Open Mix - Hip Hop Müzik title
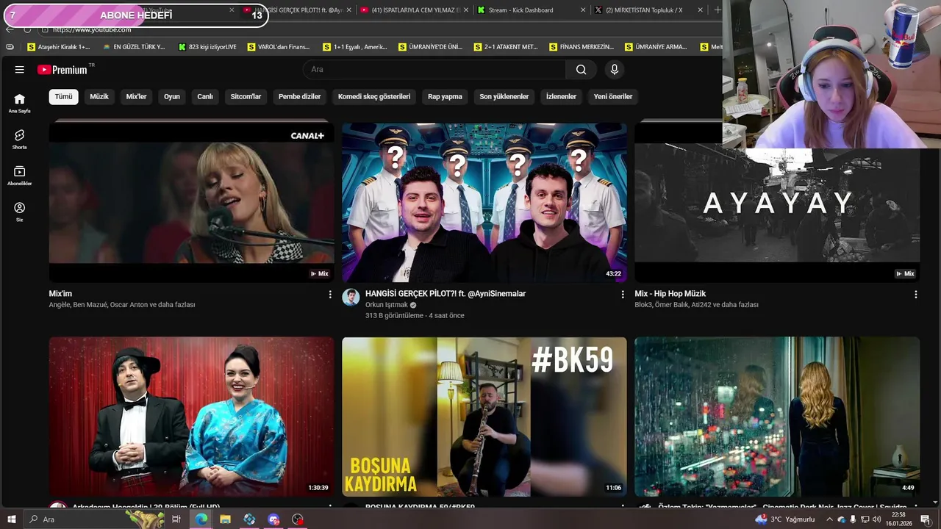941x529 pixels. click(x=670, y=294)
